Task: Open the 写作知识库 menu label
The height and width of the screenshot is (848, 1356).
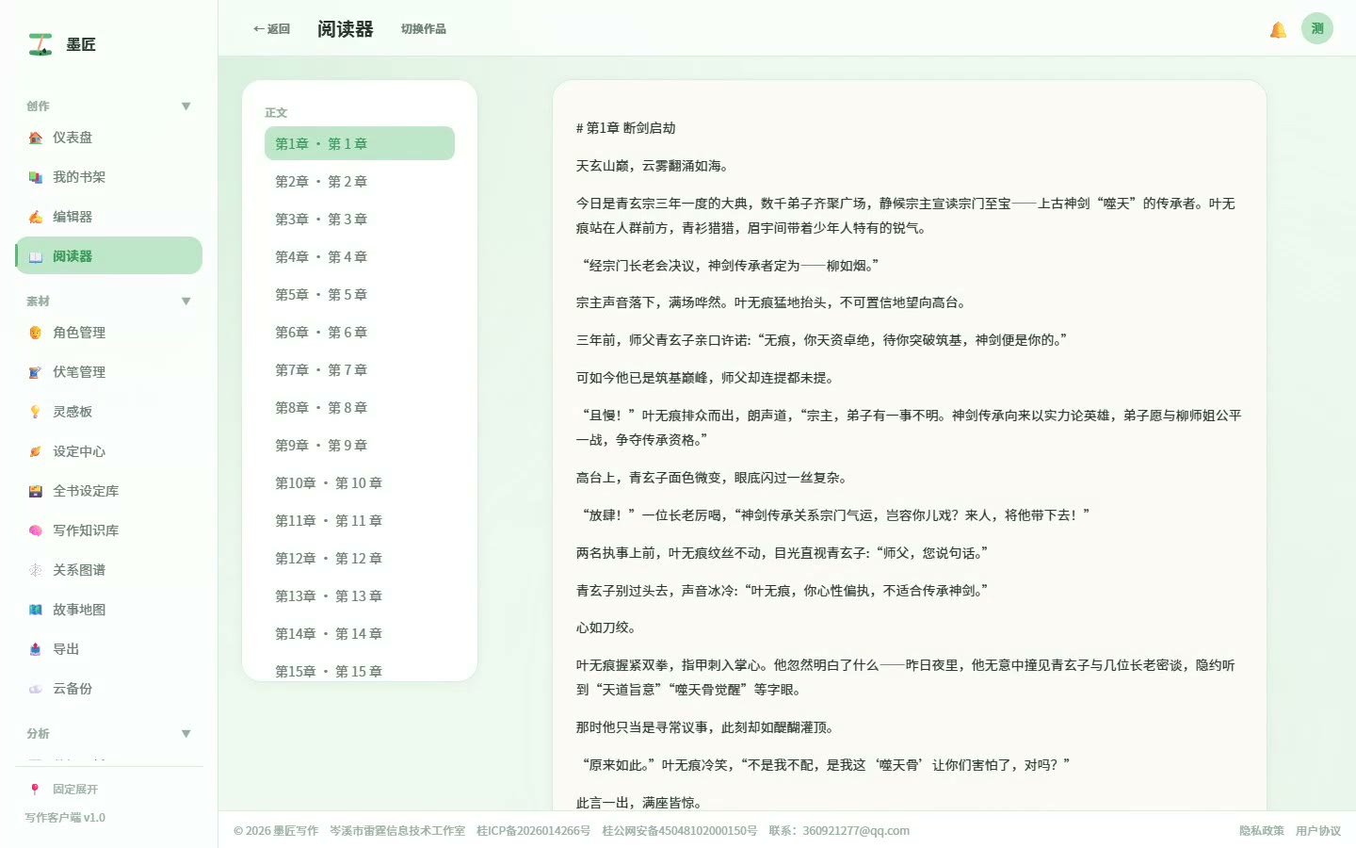Action: click(x=86, y=530)
